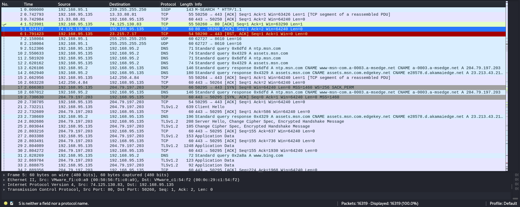Select packet 27 Application Data length 153
This screenshot has width=520, height=207.
pyautogui.click(x=253, y=136)
